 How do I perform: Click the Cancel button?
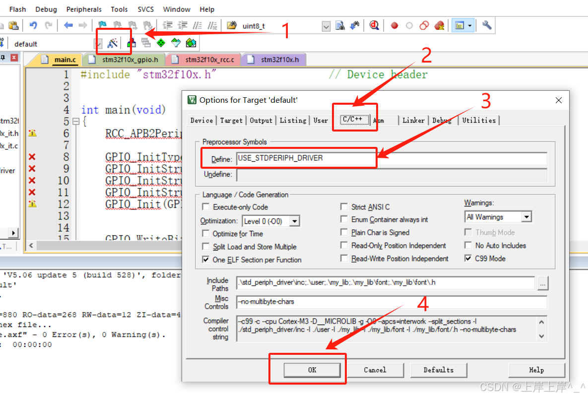[375, 370]
